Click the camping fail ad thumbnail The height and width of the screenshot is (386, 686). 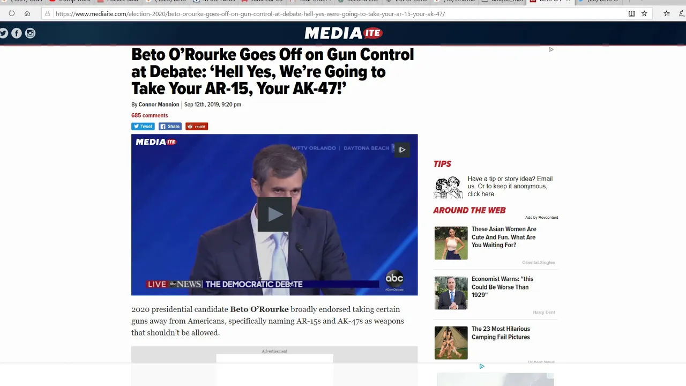point(451,343)
